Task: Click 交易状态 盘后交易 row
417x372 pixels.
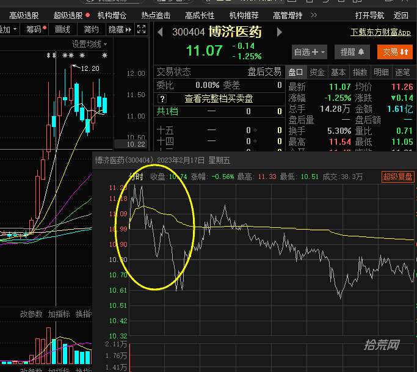Action: point(219,71)
